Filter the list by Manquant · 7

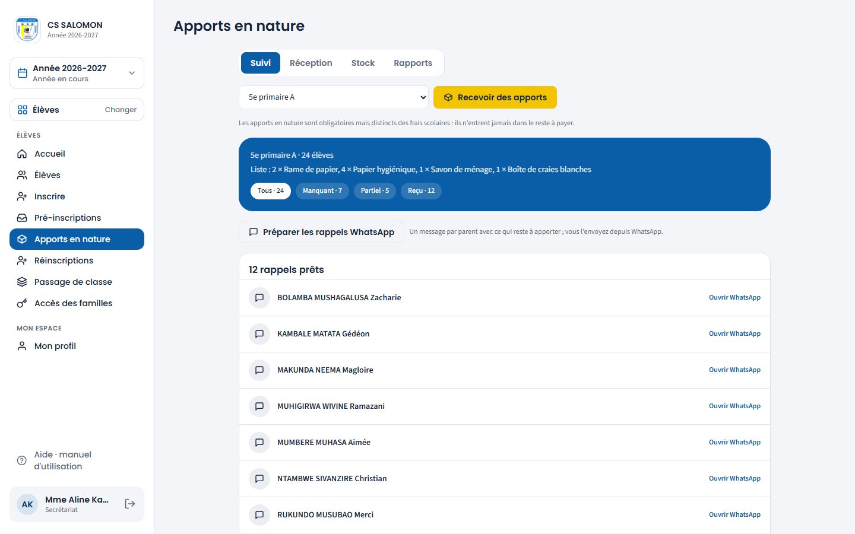coord(322,191)
